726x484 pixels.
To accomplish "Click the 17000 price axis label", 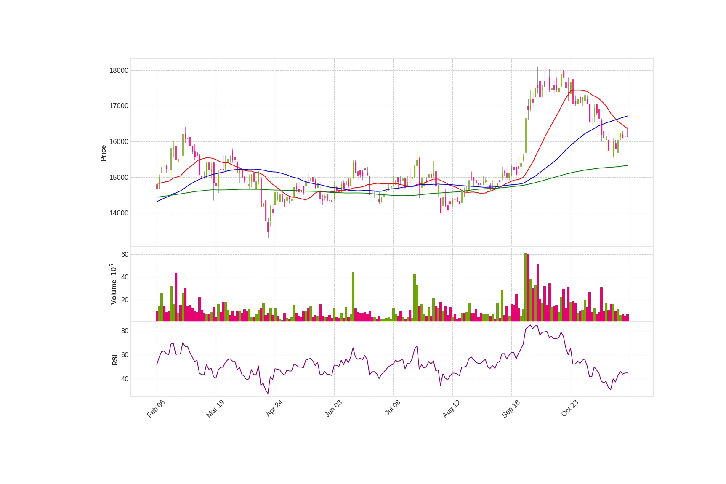I will point(119,106).
